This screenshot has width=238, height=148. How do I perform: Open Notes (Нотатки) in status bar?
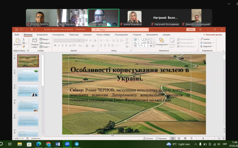(148, 138)
